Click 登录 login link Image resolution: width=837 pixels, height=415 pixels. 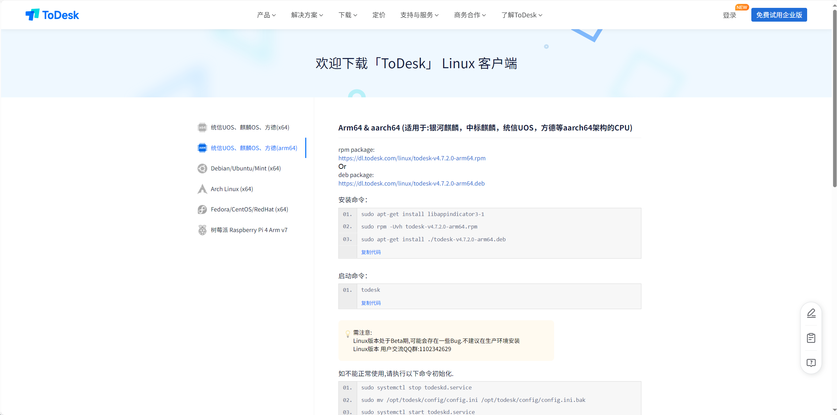(x=729, y=15)
